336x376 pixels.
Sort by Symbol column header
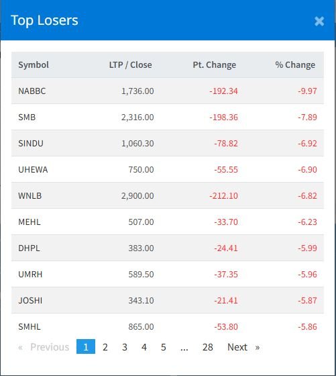(x=34, y=64)
